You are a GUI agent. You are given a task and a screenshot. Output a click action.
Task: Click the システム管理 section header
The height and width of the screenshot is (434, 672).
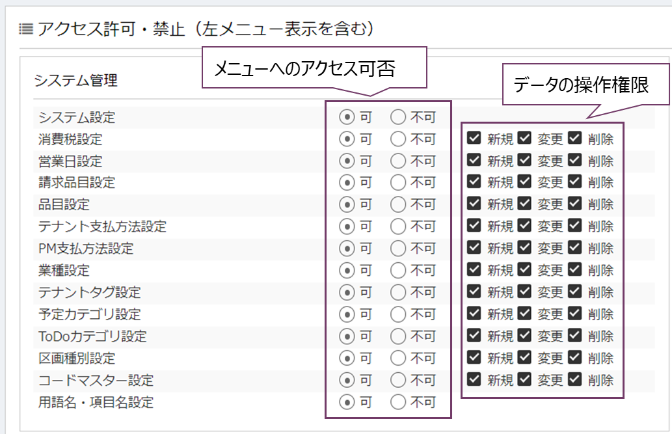click(x=76, y=81)
